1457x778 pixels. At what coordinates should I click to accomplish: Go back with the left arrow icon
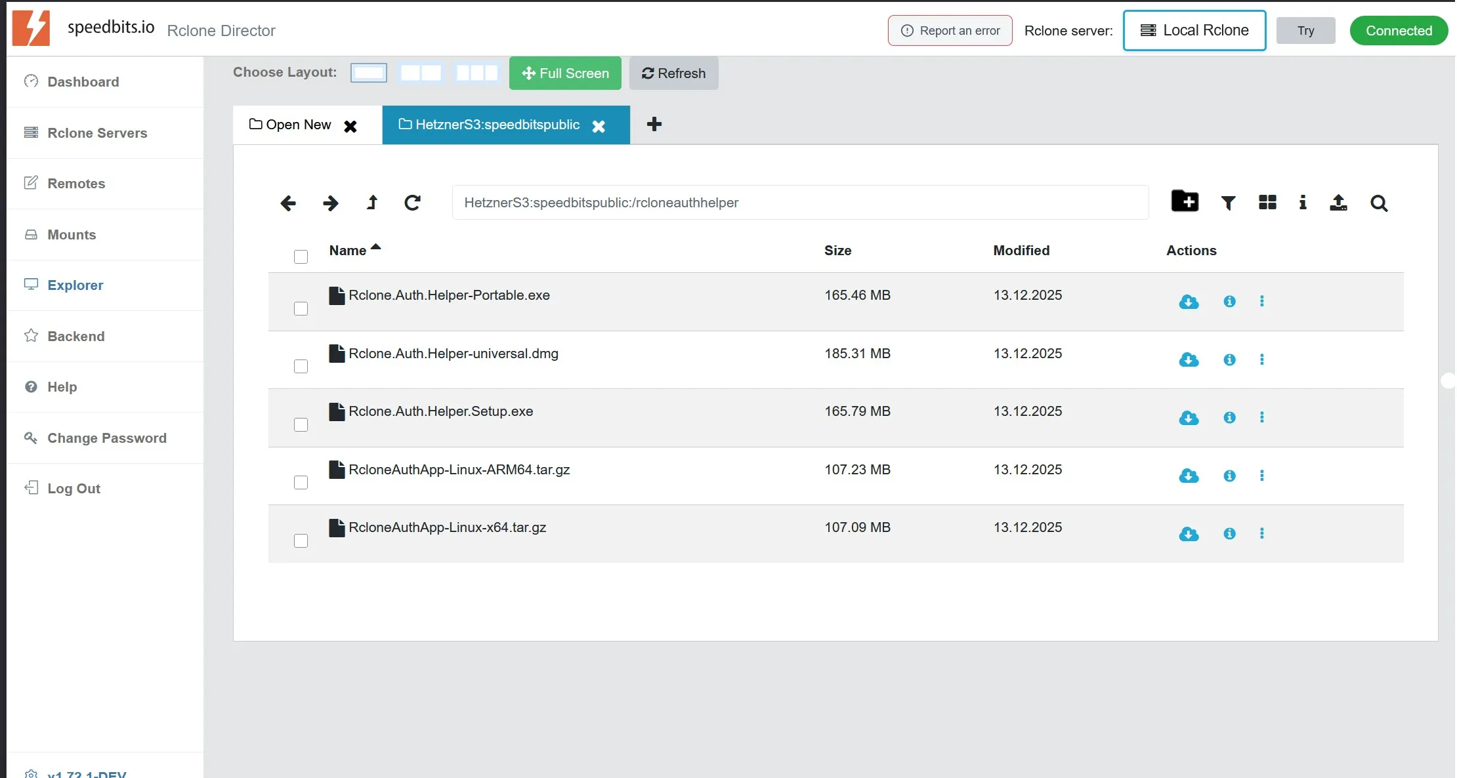[287, 203]
